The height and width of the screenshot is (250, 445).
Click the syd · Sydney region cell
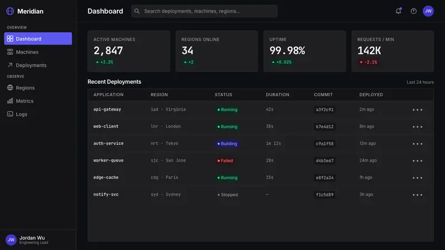[165, 194]
